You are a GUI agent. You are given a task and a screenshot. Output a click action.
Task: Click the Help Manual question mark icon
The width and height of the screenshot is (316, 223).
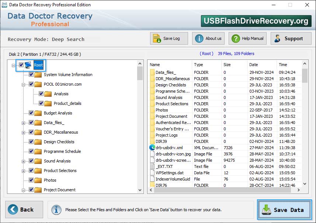236,38
